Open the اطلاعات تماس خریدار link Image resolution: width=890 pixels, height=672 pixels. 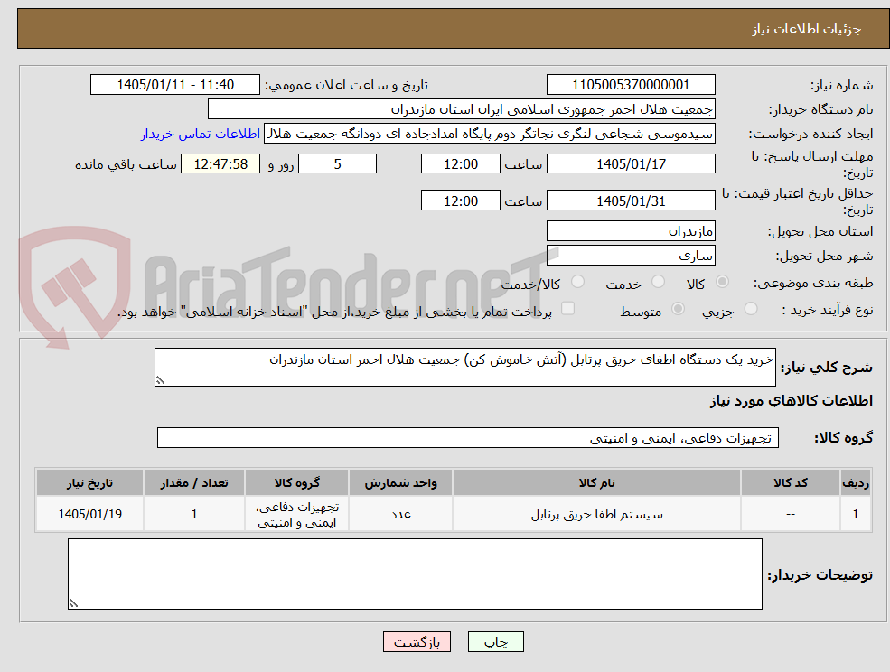(201, 134)
